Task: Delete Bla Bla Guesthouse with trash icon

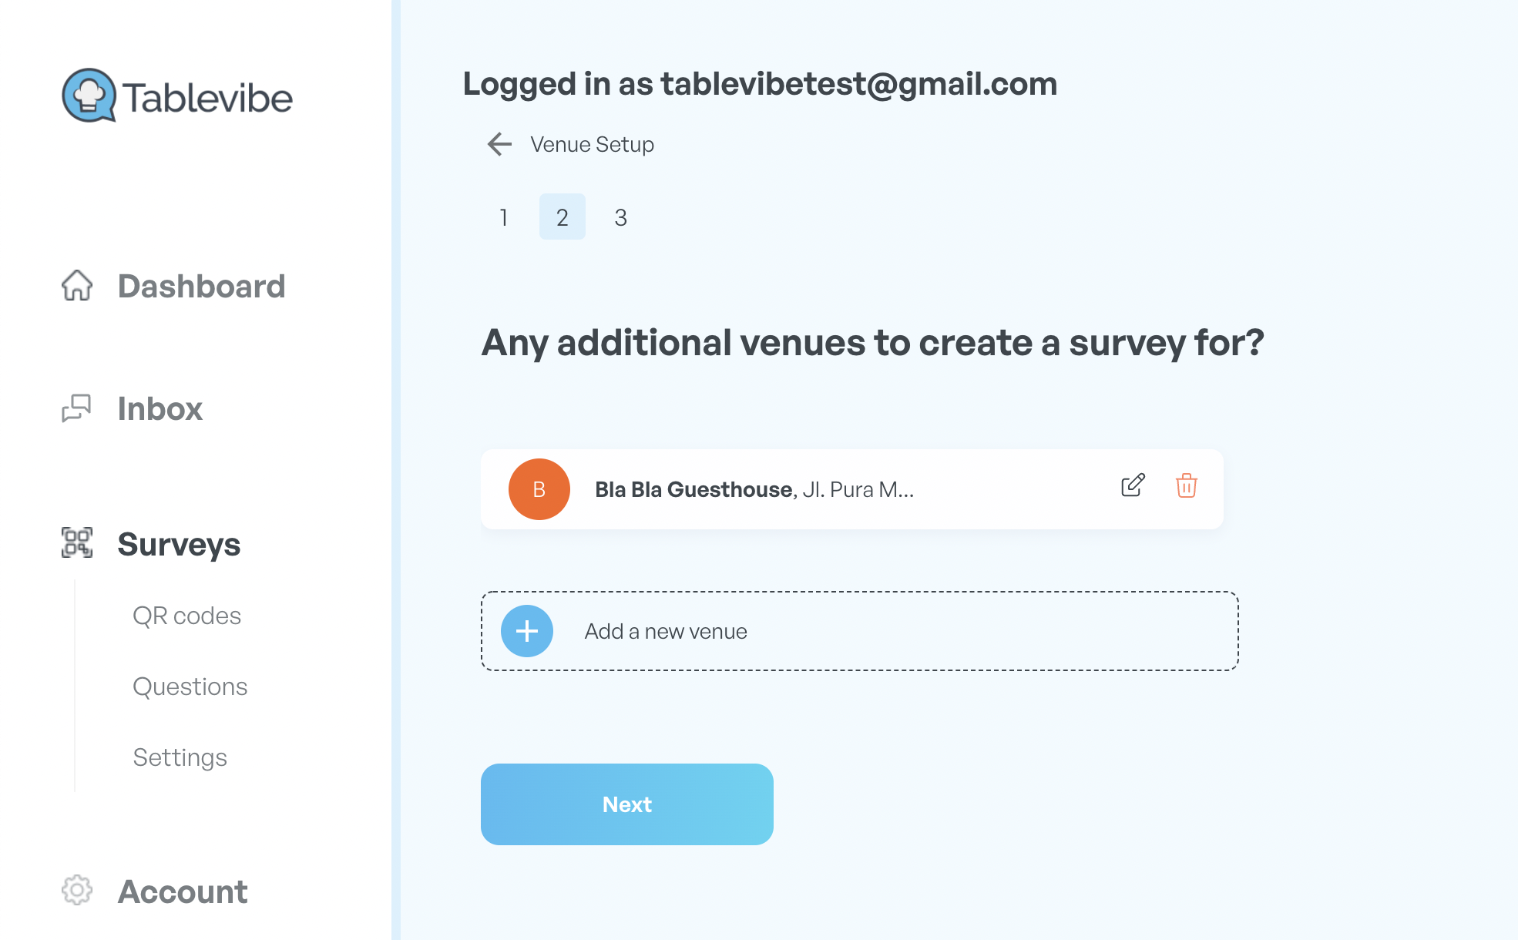Action: 1187,485
